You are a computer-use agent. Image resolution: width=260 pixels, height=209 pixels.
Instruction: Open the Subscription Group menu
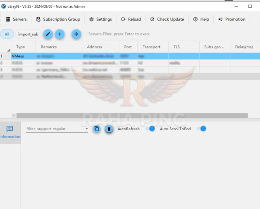(58, 20)
